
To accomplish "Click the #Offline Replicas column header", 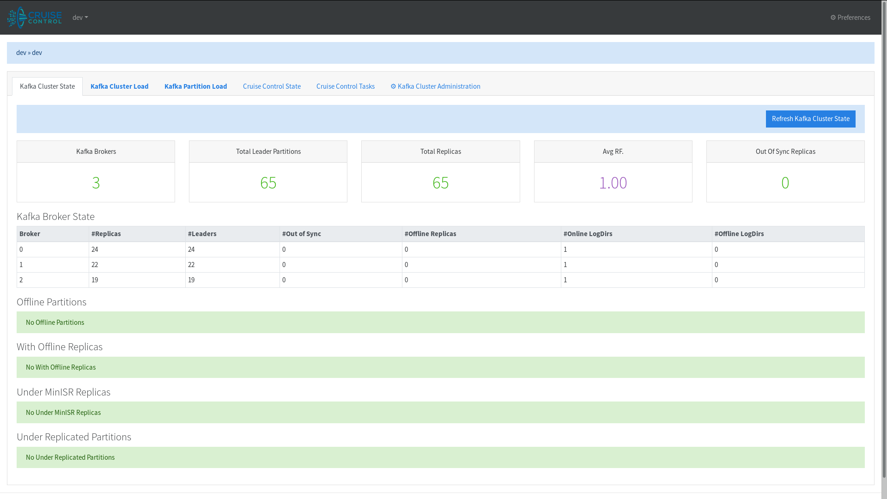I will [481, 234].
